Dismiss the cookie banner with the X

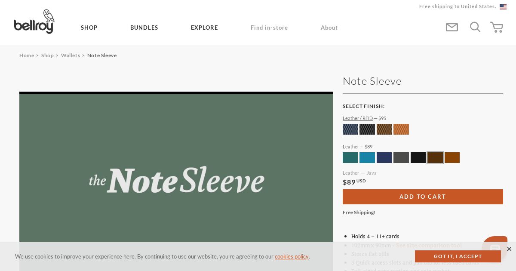[x=509, y=249]
